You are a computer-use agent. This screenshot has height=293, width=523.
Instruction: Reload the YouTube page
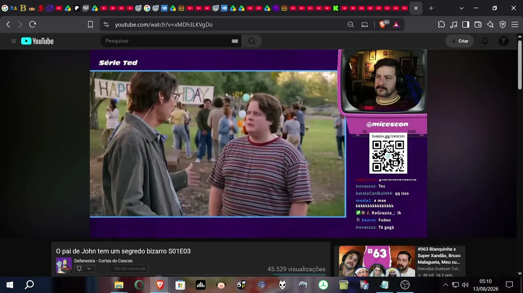click(33, 24)
